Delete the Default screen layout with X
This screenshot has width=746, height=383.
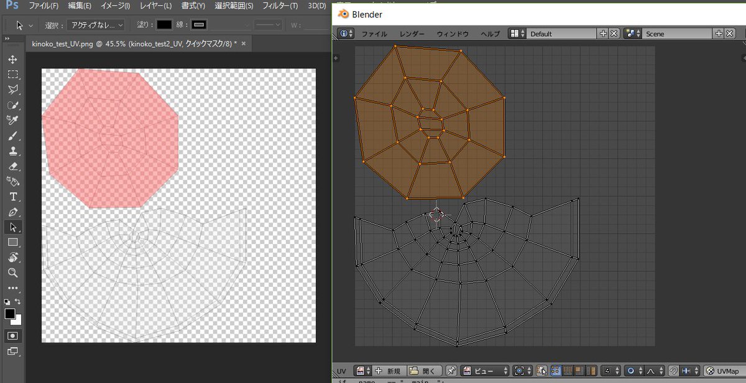tap(614, 34)
